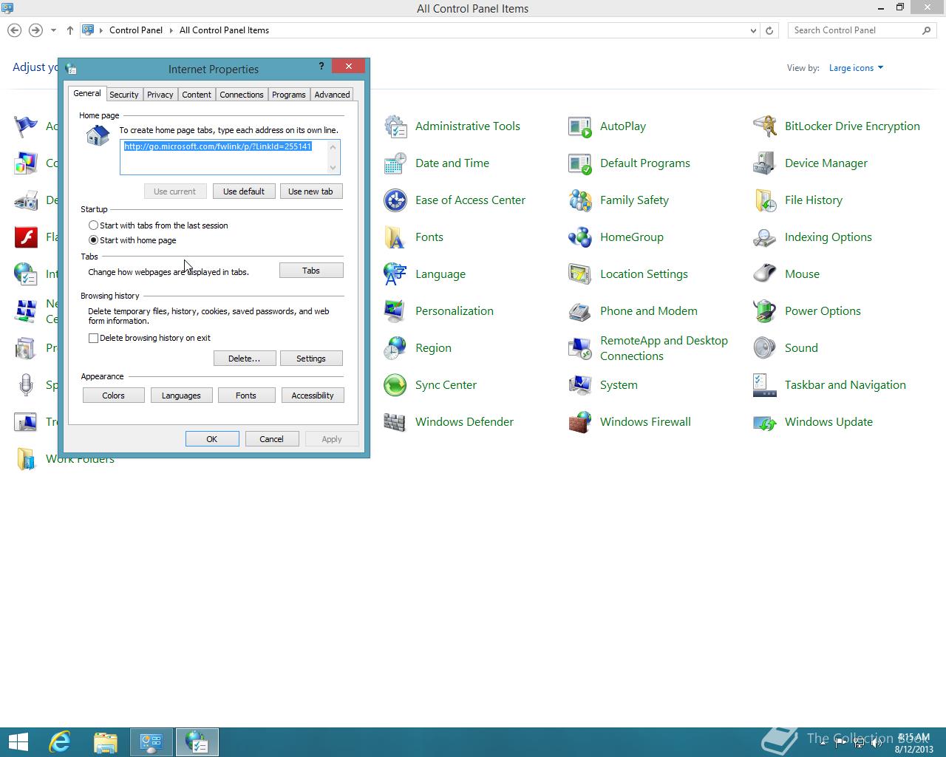Open Internet Explorer from the taskbar

[x=60, y=742]
